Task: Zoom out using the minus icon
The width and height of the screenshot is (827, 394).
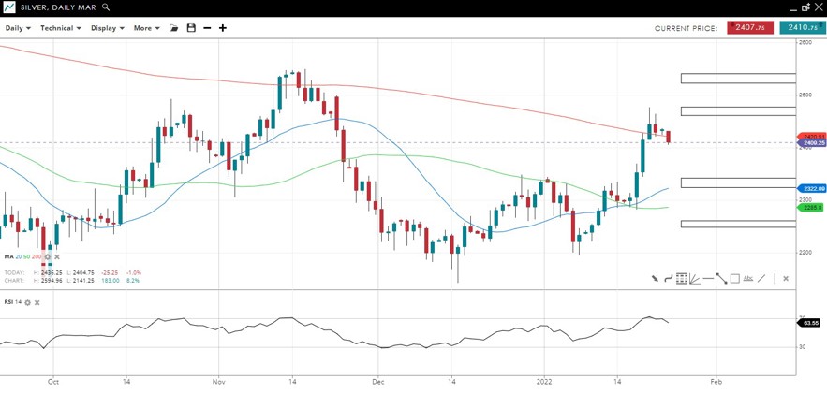Action: tap(207, 28)
